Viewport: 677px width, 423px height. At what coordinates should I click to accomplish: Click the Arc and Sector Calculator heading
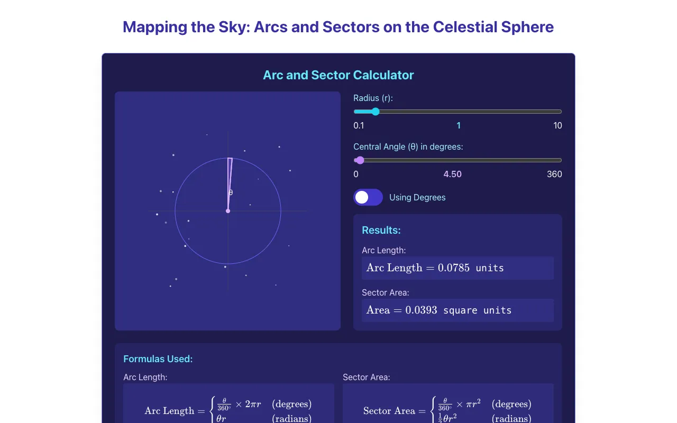pos(338,75)
